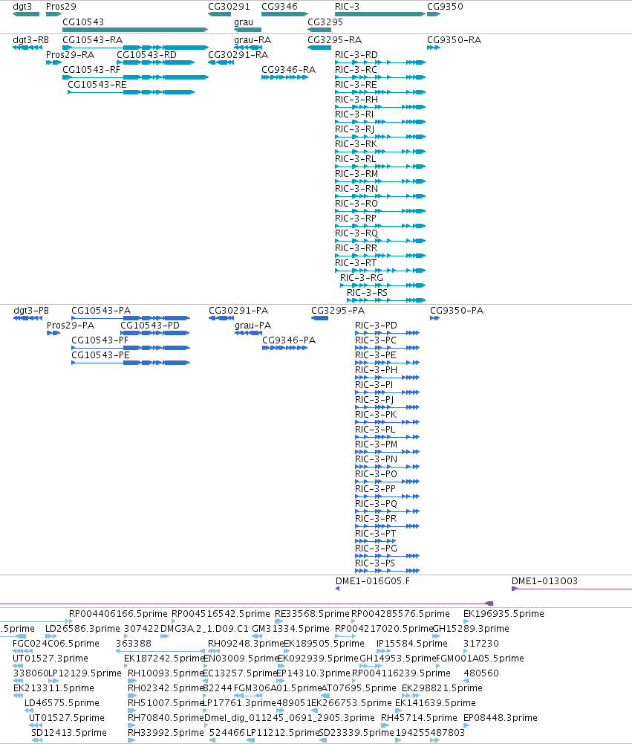This screenshot has height=744, width=632.
Task: Click EST LD26586.3prime
Action: pyautogui.click(x=51, y=636)
